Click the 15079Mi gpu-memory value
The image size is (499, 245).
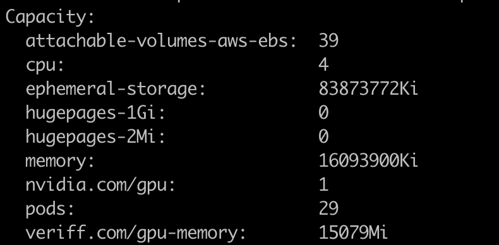pos(353,232)
